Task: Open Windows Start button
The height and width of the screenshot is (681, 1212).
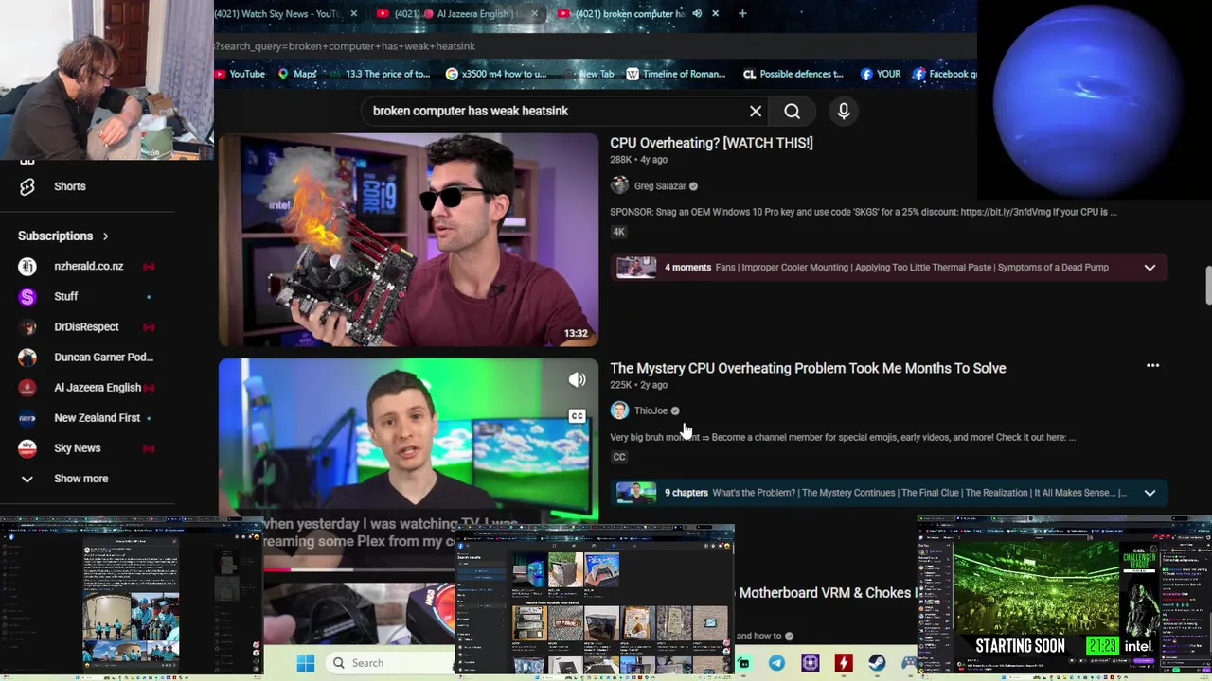Action: (x=306, y=663)
